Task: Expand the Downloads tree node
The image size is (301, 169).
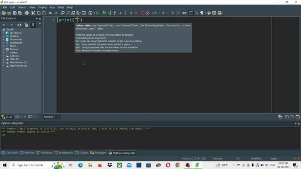Action: (x=4, y=43)
